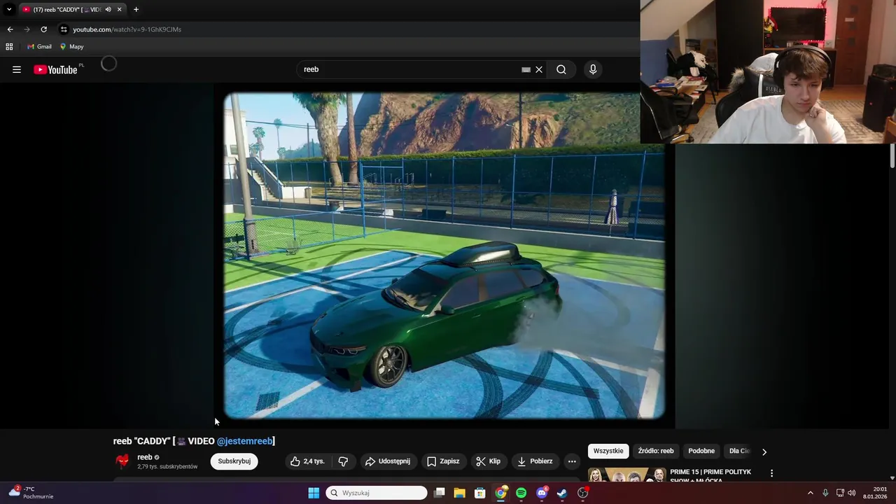This screenshot has height=504, width=896.
Task: Open the Gmail bookmark
Action: click(39, 47)
